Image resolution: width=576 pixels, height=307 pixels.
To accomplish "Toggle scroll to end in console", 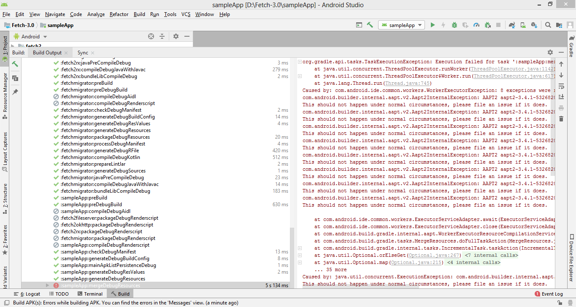I will pos(561,96).
